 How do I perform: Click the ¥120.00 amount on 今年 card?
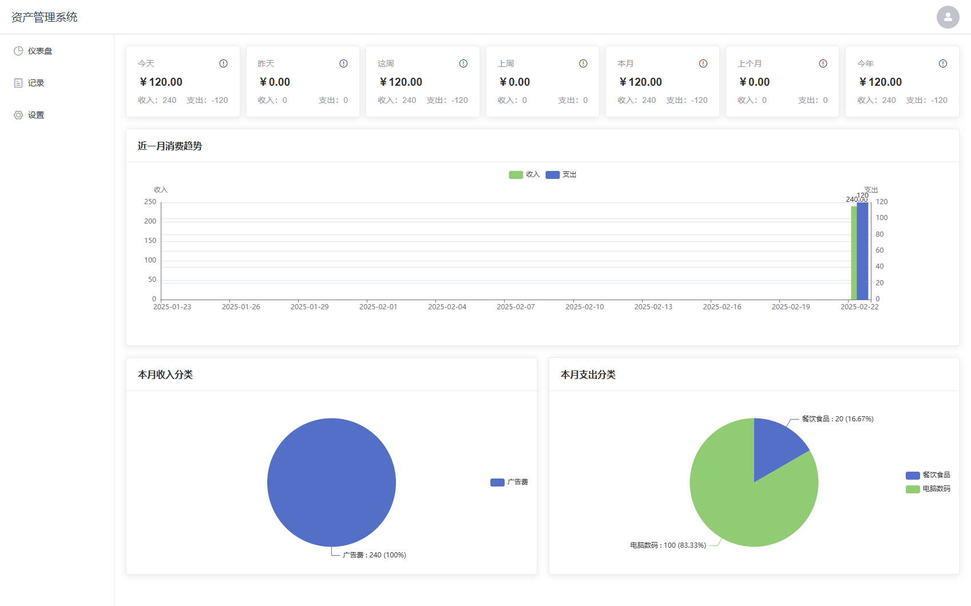[x=880, y=82]
